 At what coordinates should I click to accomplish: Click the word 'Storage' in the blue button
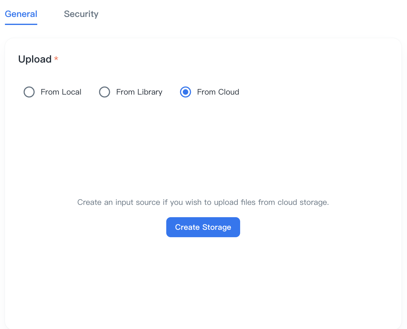(217, 227)
